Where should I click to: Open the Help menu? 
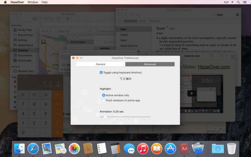[45, 2]
